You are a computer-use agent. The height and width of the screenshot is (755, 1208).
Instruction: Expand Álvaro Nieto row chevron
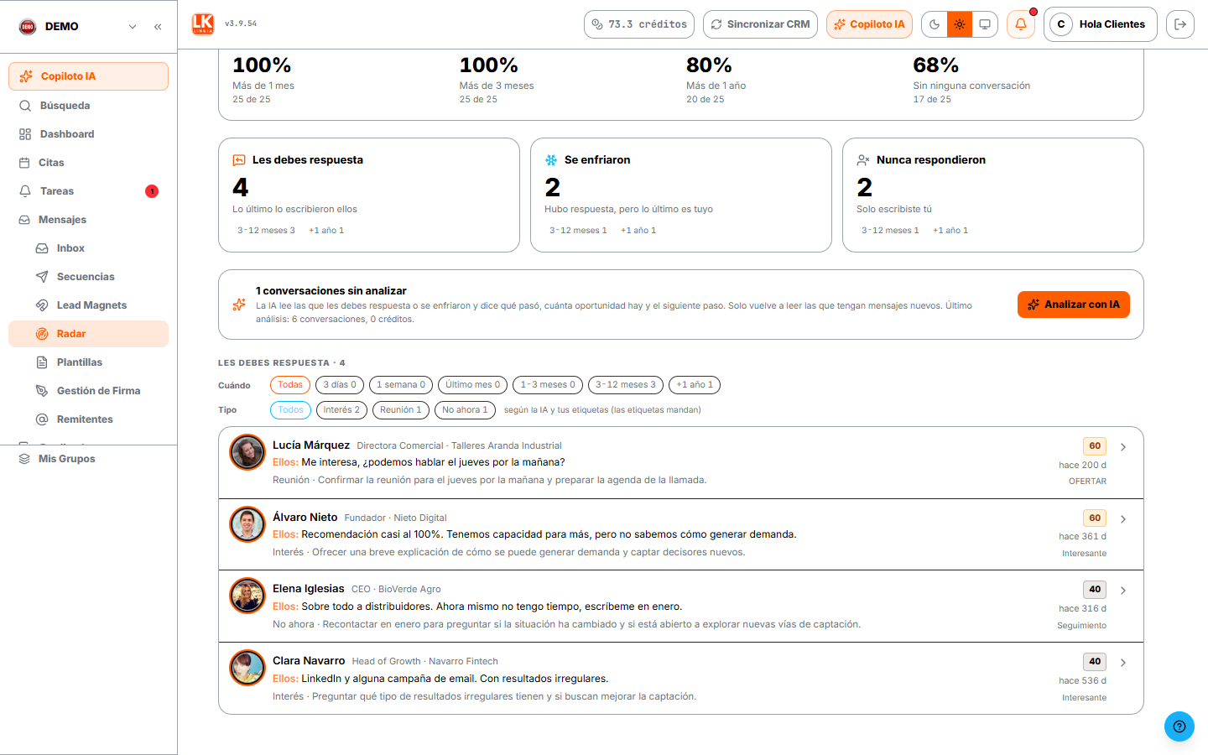click(1123, 519)
